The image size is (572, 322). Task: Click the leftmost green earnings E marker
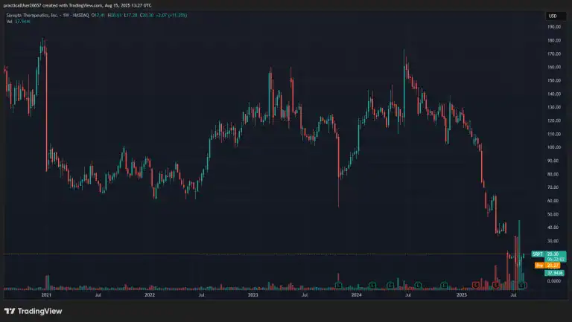pos(338,285)
